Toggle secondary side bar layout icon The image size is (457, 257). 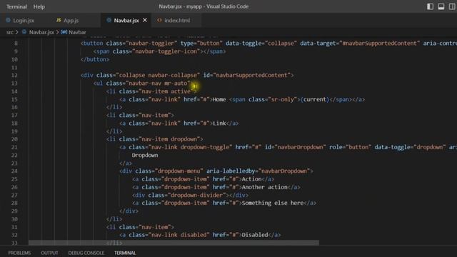452,6
